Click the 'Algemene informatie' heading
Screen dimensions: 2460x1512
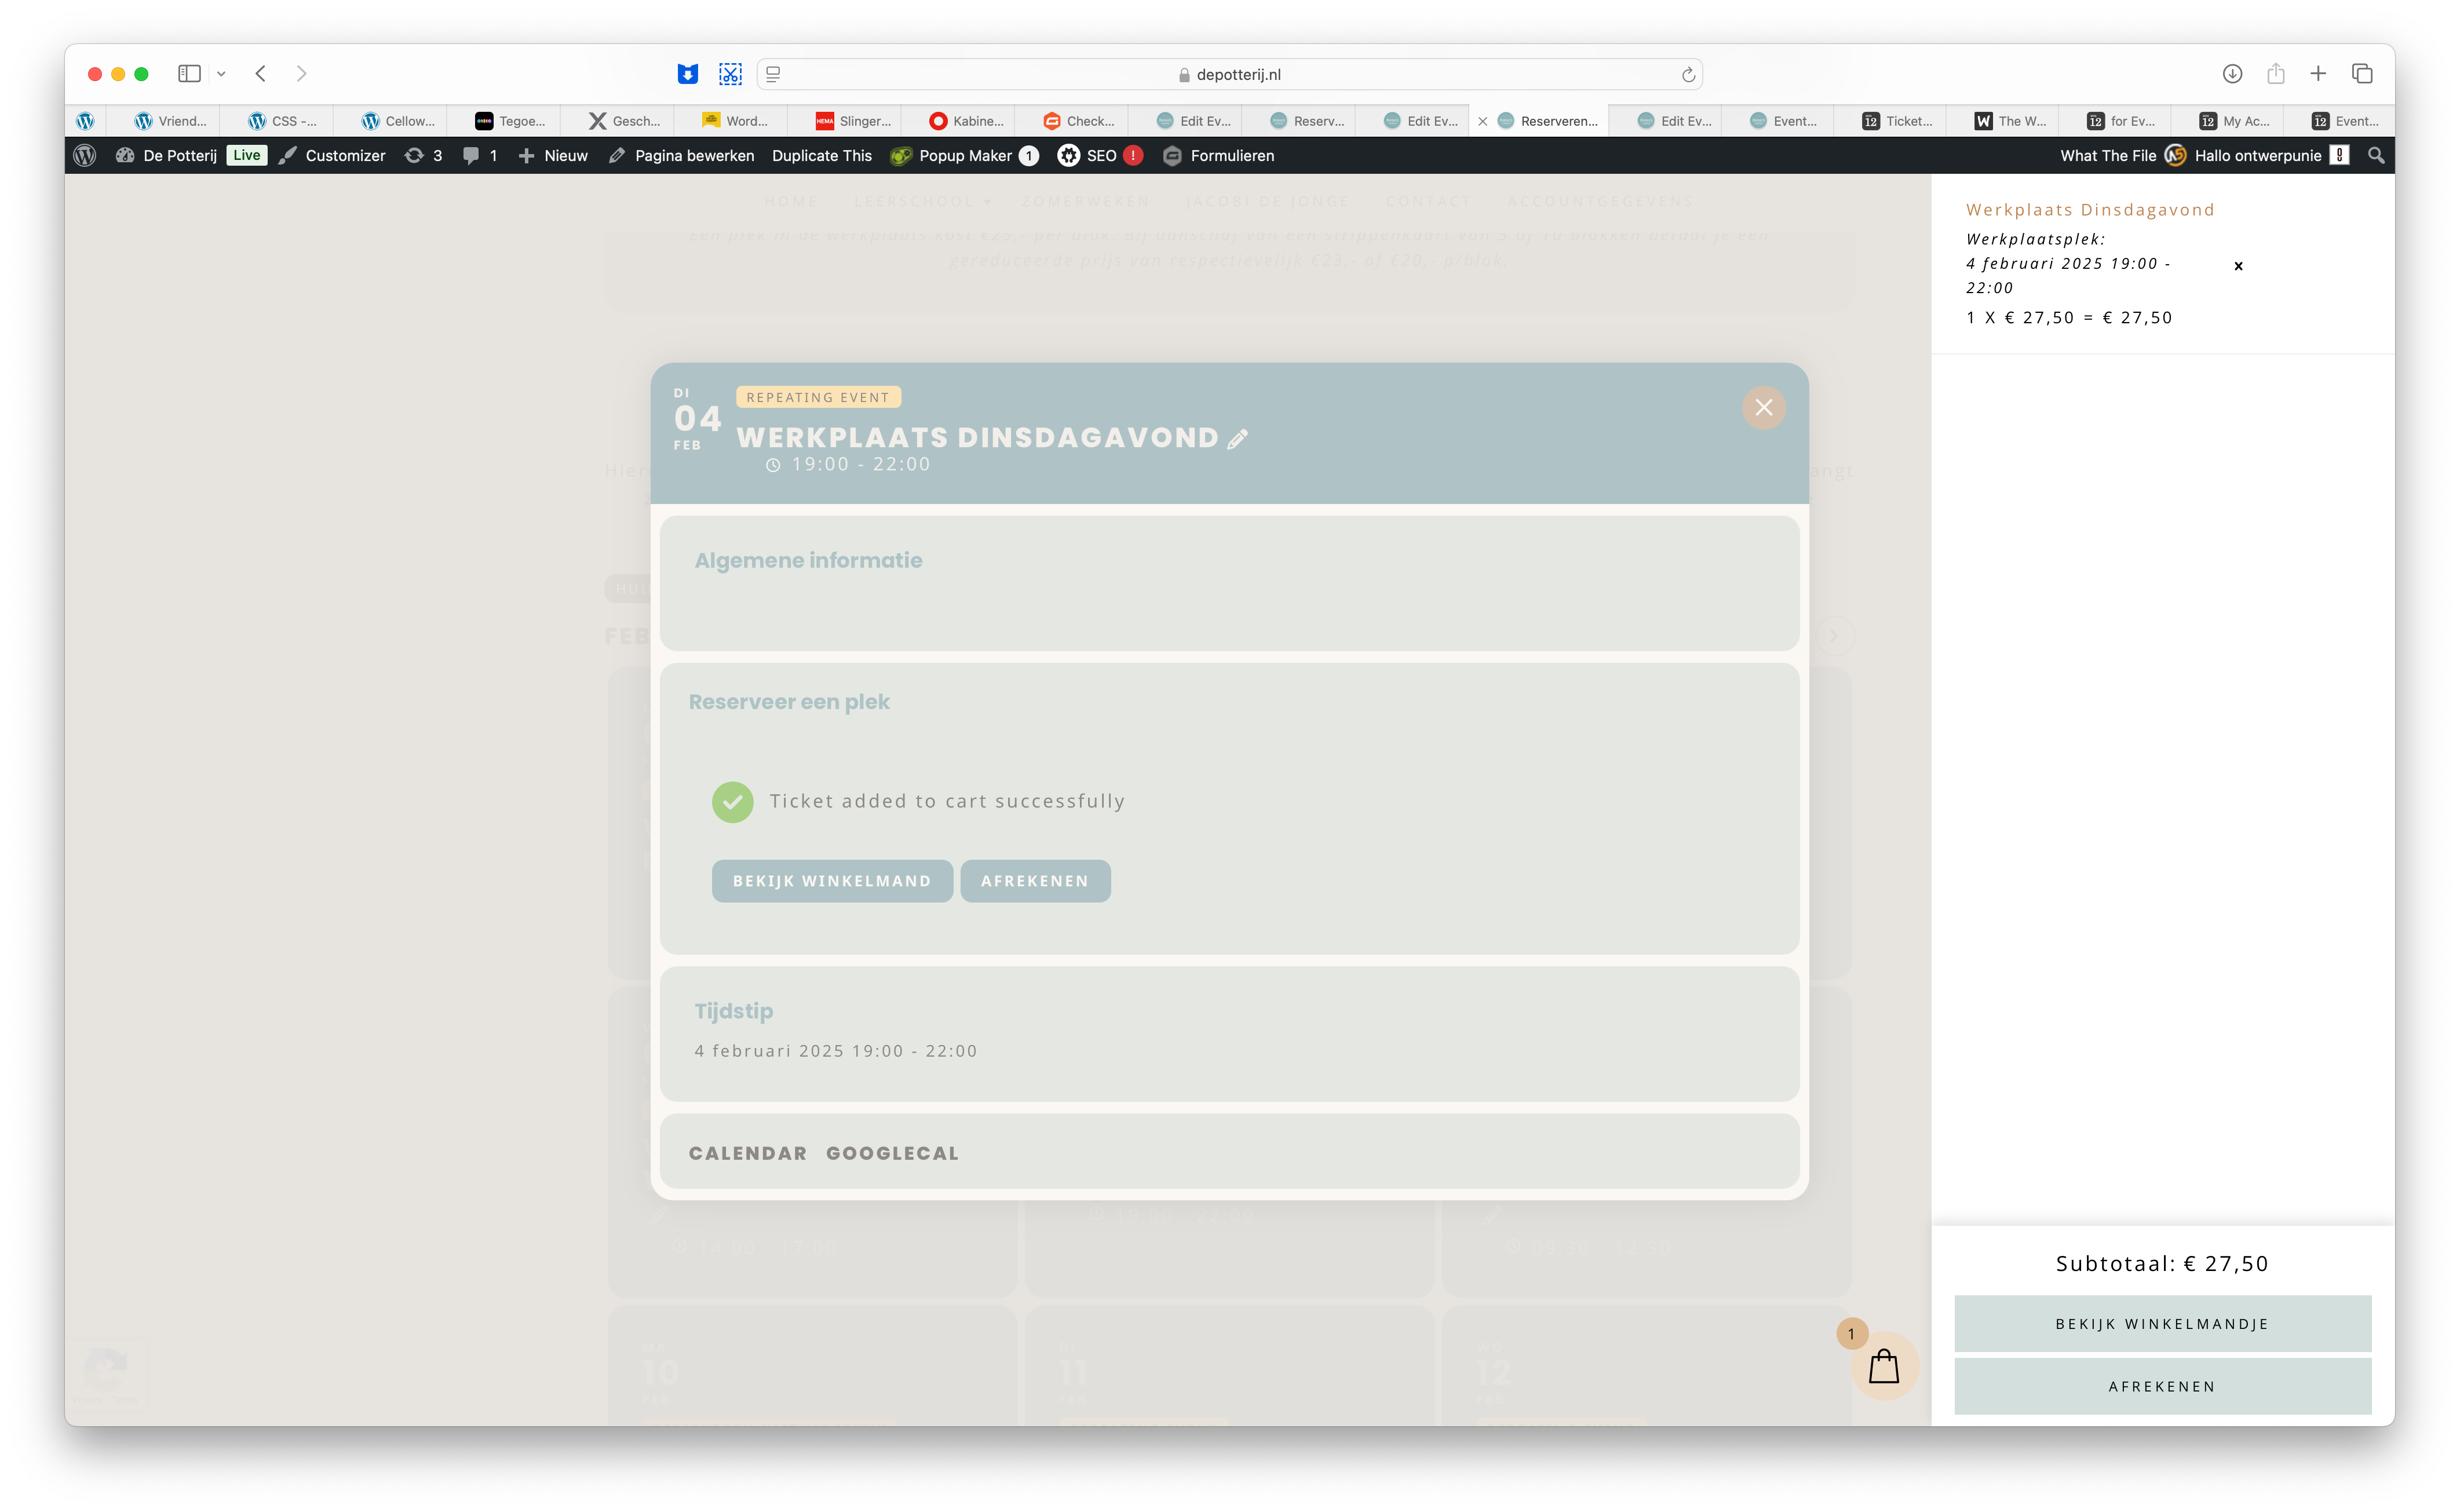(x=808, y=560)
